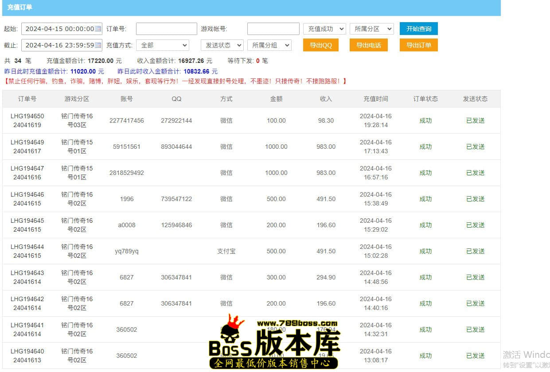The image size is (550, 372).
Task: Select order row LHG194650 24041619
Action: 27,120
